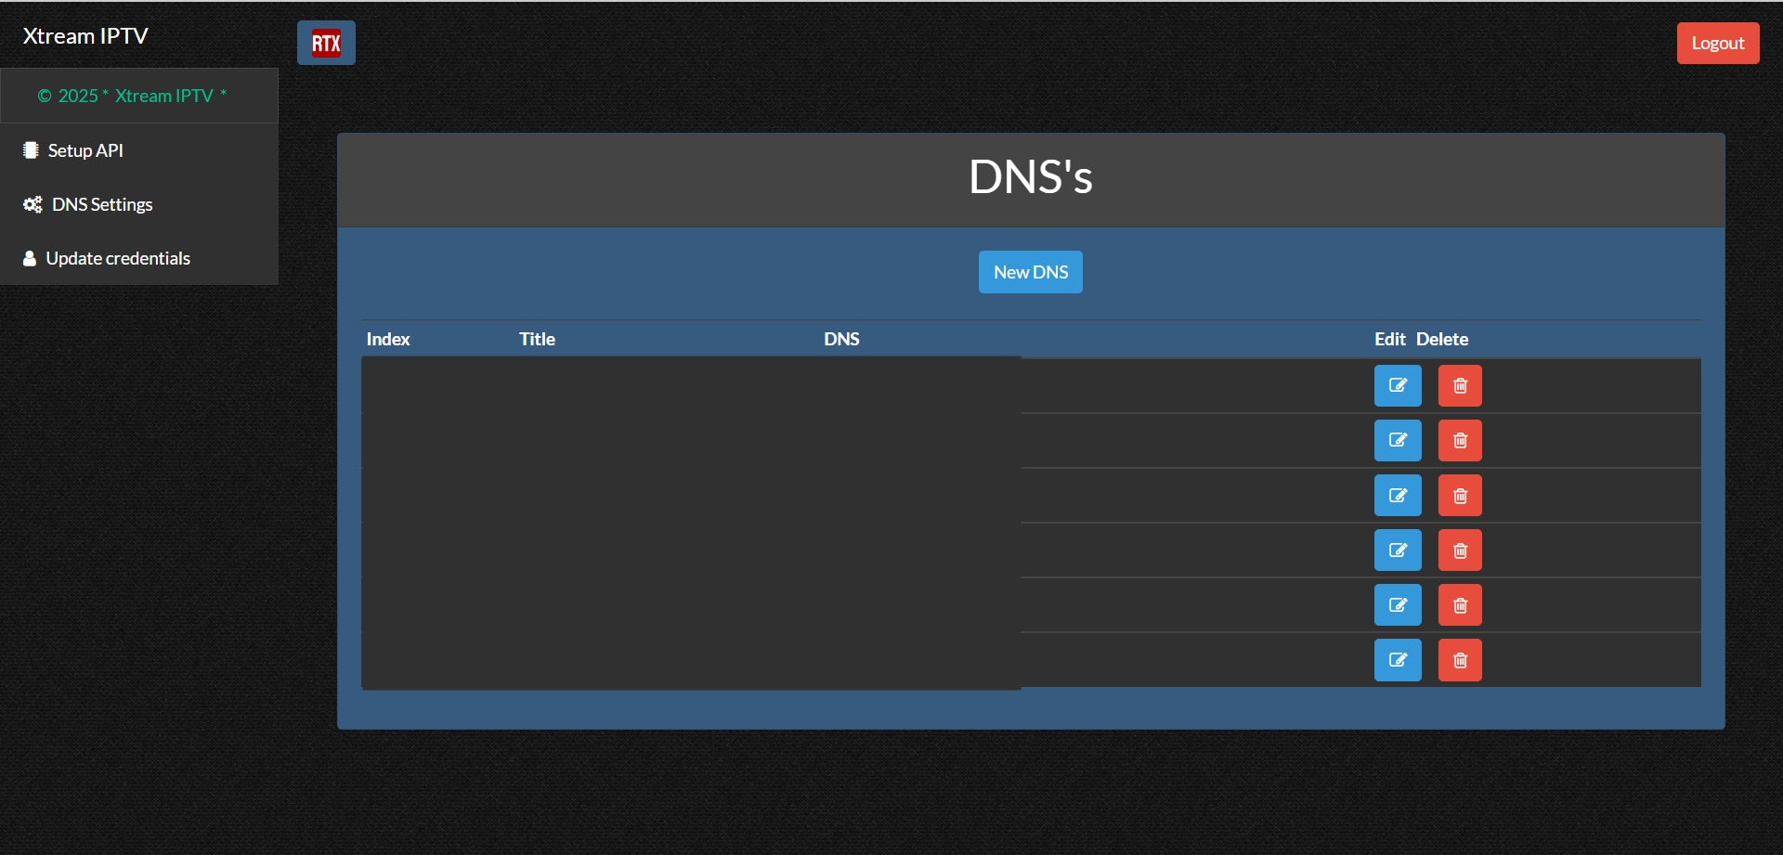Open Setup API from sidebar
The image size is (1783, 855).
pos(85,150)
